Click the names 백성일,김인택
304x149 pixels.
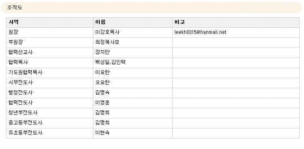[111, 62]
